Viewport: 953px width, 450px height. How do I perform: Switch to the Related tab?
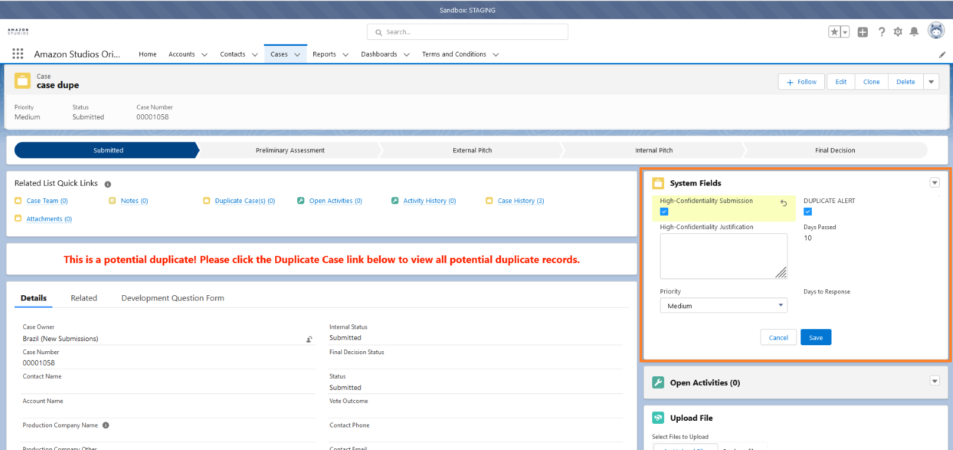pyautogui.click(x=84, y=298)
